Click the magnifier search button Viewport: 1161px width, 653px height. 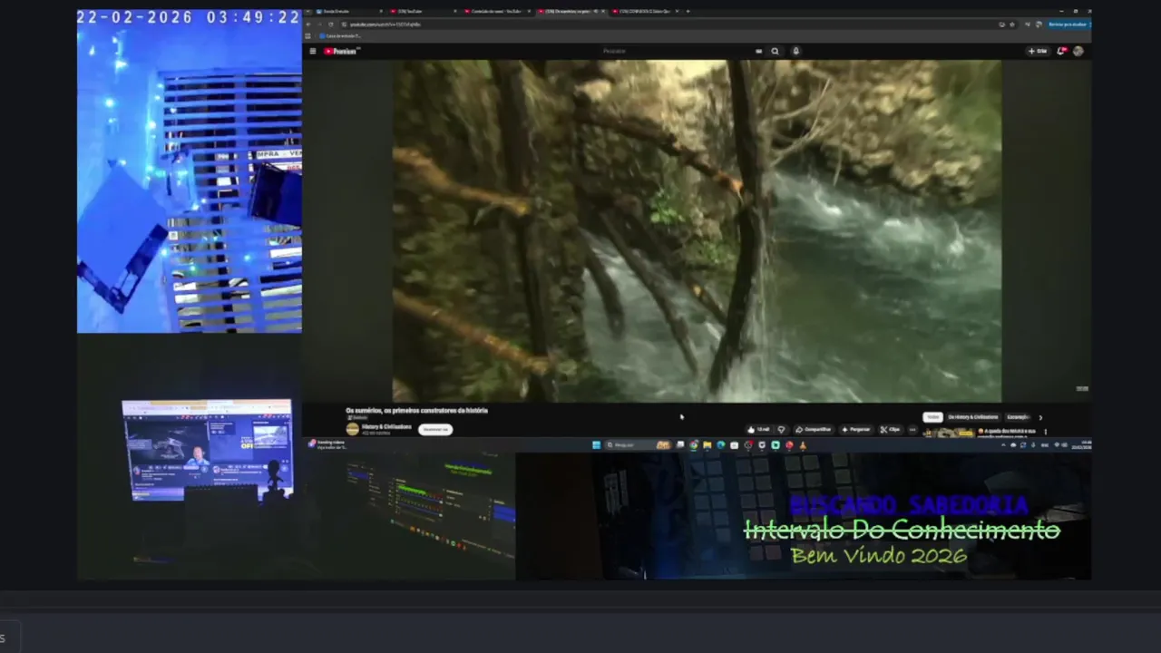pyautogui.click(x=775, y=51)
